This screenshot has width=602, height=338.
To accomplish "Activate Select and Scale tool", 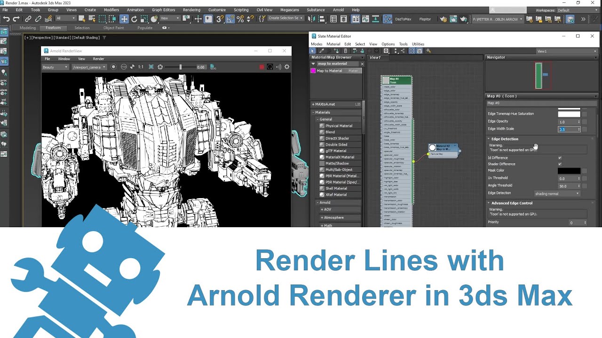I will click(x=144, y=19).
